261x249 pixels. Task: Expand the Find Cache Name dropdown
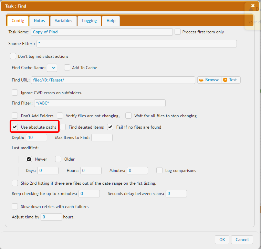(x=52, y=68)
